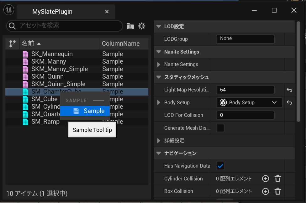
Task: Reset Light Map Resolution to default
Action: point(289,90)
